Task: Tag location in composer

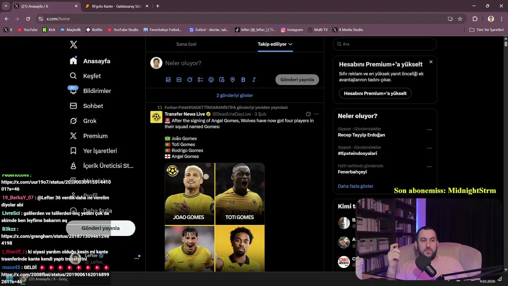Action: pos(233,80)
